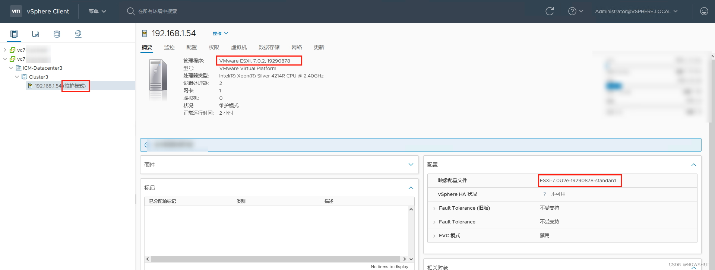The height and width of the screenshot is (270, 715).
Task: Click the 192.168.1.54 host title
Action: pos(174,34)
